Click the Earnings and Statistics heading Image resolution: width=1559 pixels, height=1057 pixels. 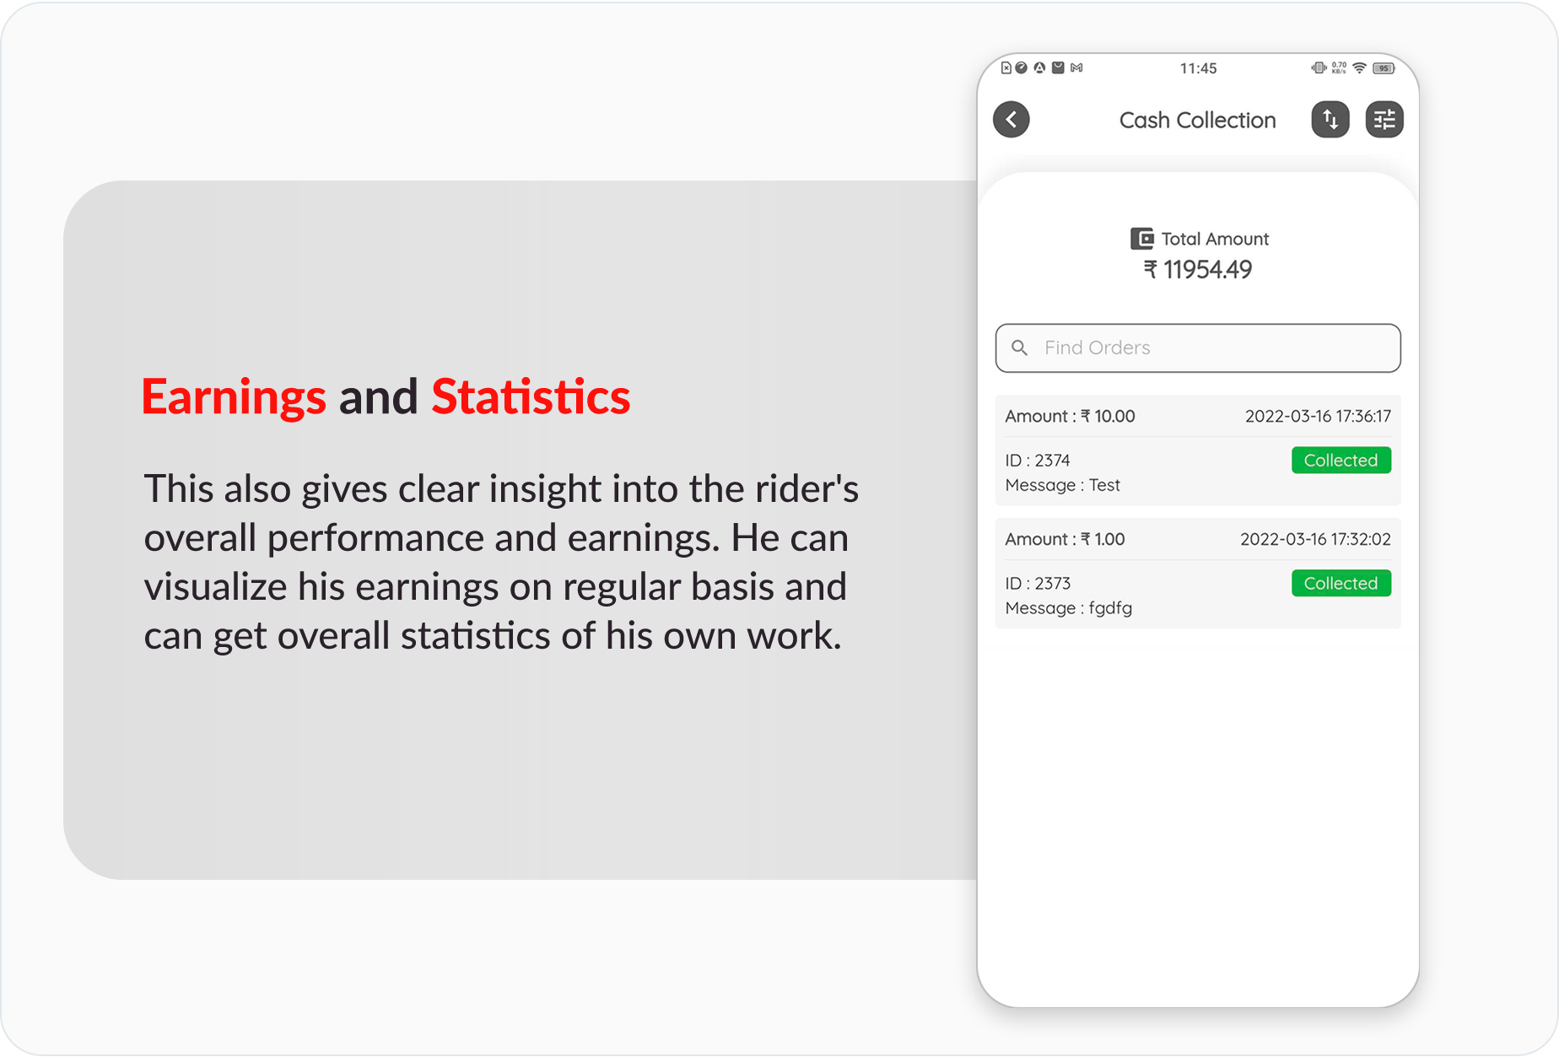(x=386, y=396)
